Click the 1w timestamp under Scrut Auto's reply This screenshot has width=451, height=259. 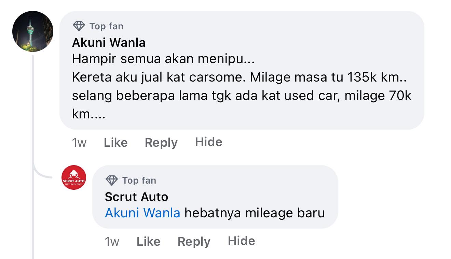(x=112, y=242)
